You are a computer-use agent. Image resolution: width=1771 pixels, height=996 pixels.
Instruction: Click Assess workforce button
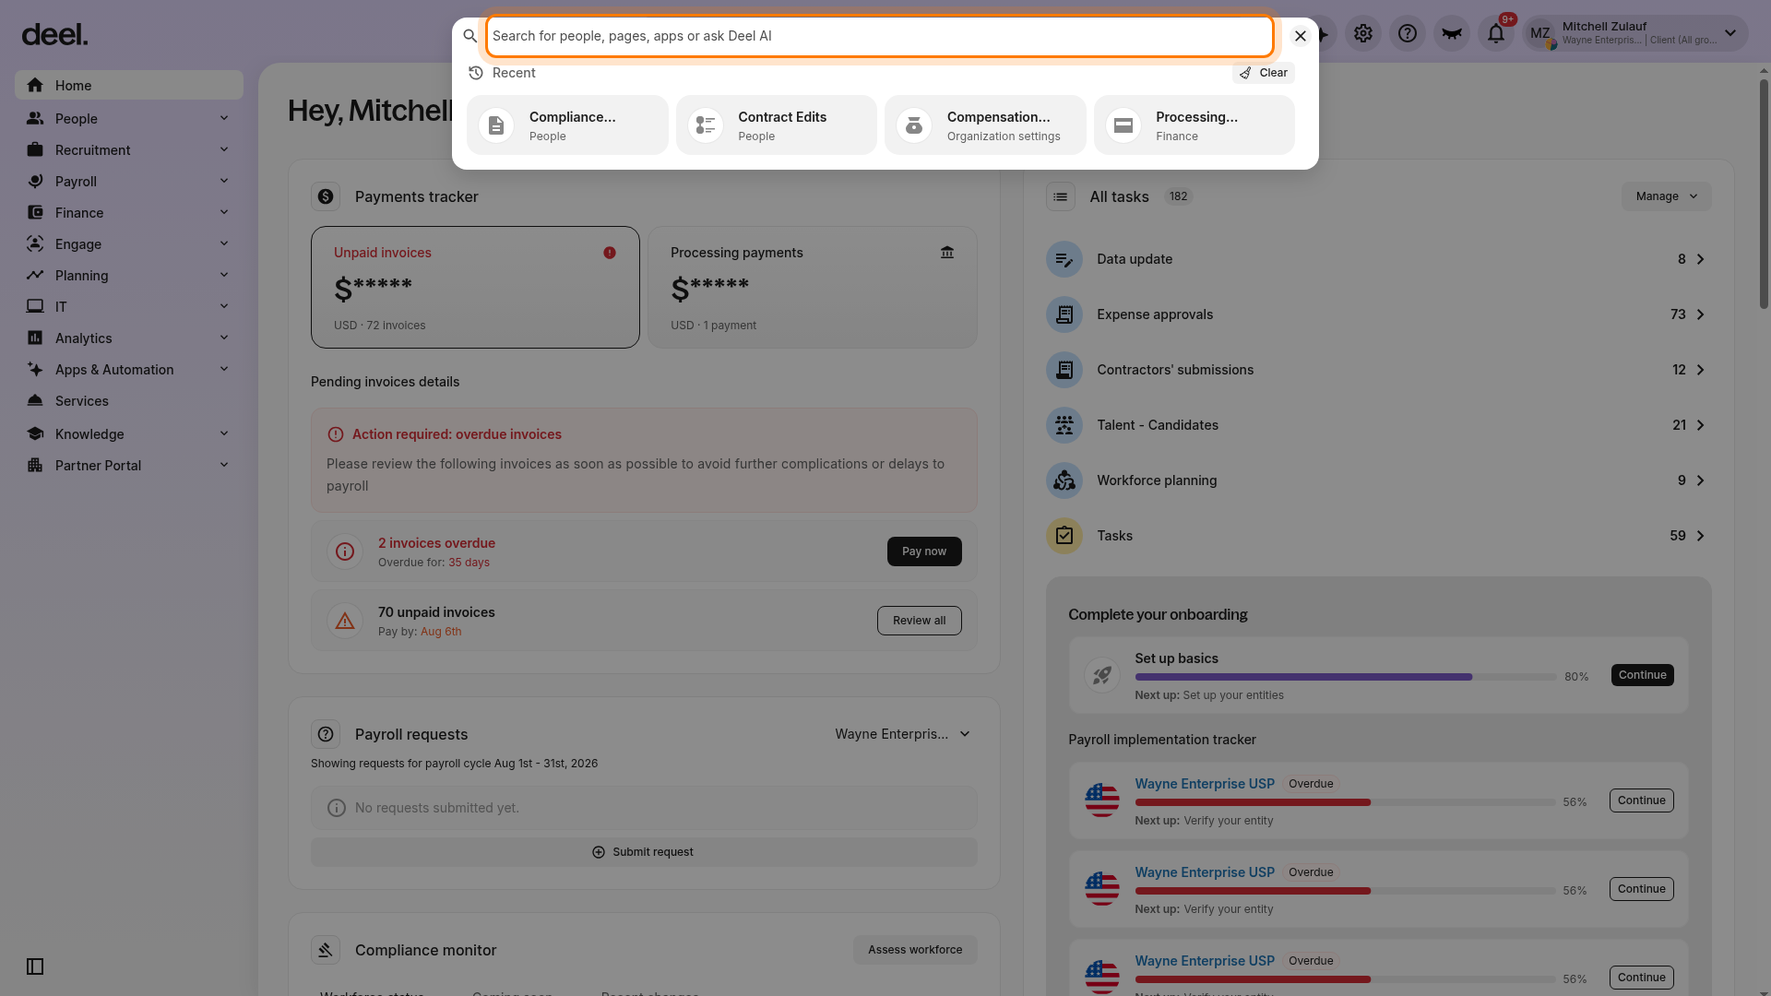tap(915, 950)
